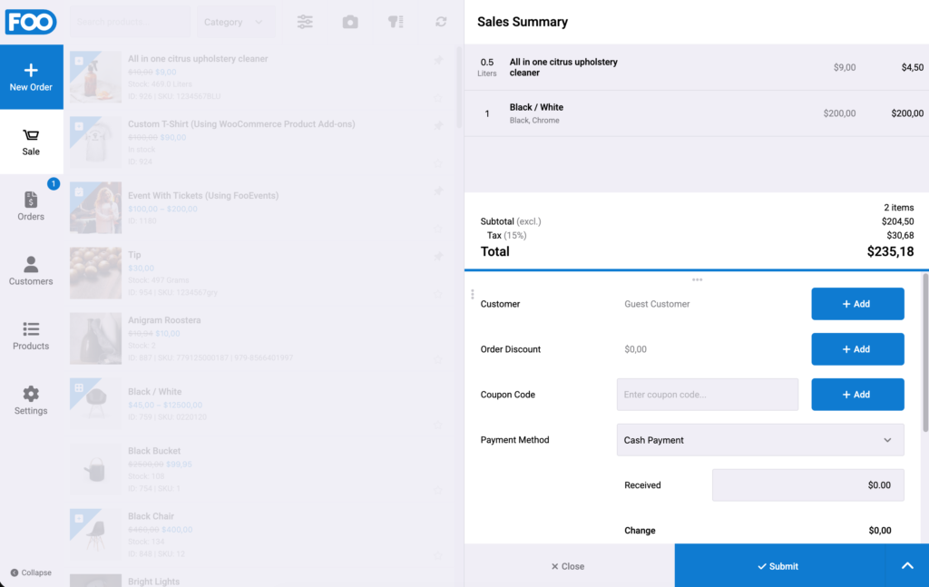Open the filter sliders icon in toolbar

[305, 22]
